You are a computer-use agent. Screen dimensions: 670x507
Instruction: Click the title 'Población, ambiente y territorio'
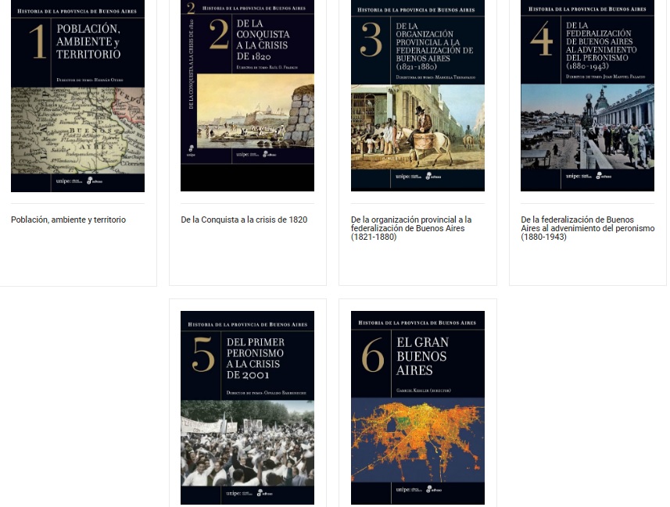tap(68, 220)
